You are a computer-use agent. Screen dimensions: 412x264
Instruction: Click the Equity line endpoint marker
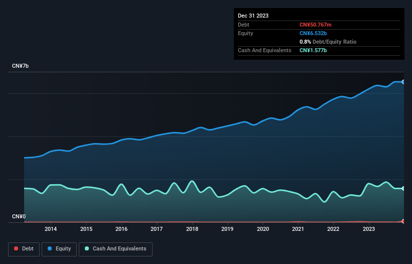pos(403,82)
